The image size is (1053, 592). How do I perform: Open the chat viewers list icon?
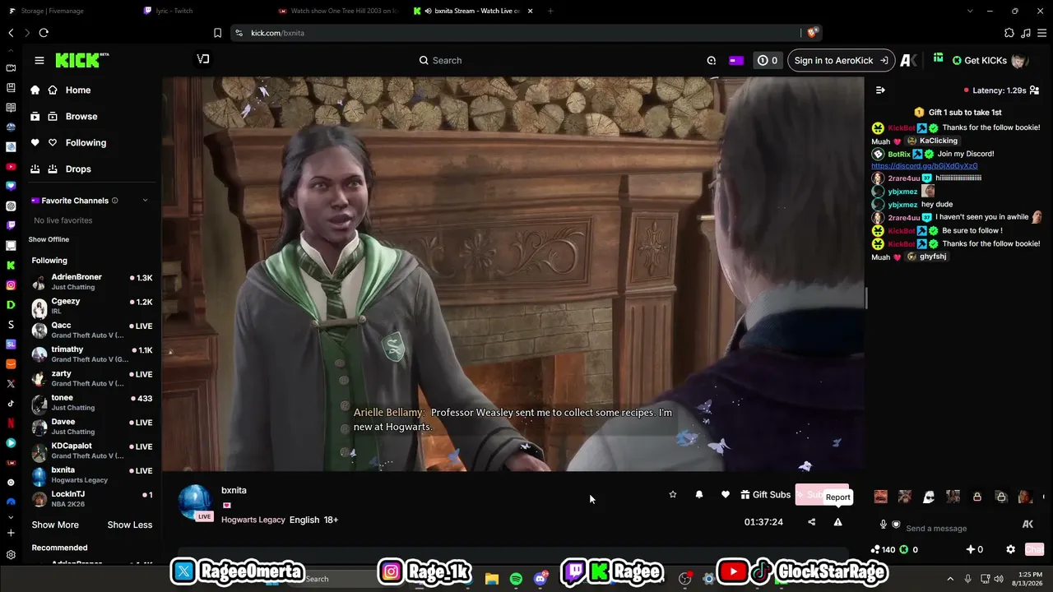tap(1034, 90)
